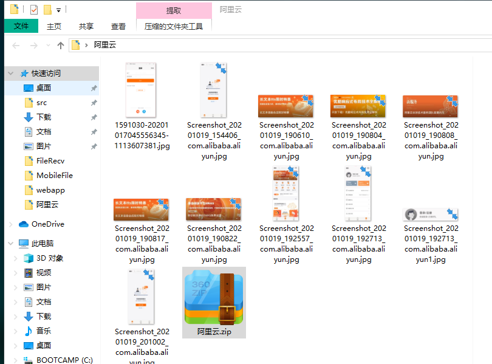Select Screenshot_20201019_192713 yun.jpg thumbnail
This screenshot has width=492, height=364.
(x=358, y=193)
